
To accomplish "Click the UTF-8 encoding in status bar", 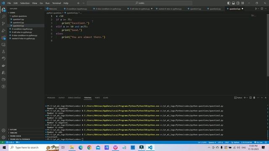I will point(220,143).
